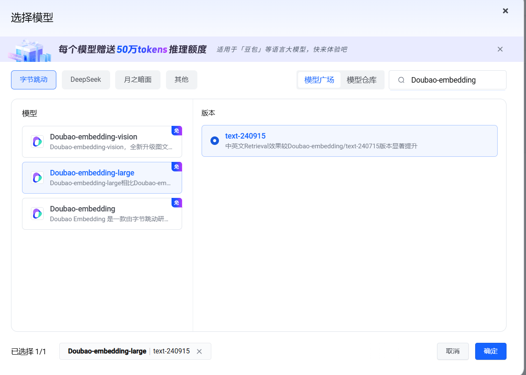Click the search magnifier icon
This screenshot has width=526, height=375.
click(x=401, y=80)
